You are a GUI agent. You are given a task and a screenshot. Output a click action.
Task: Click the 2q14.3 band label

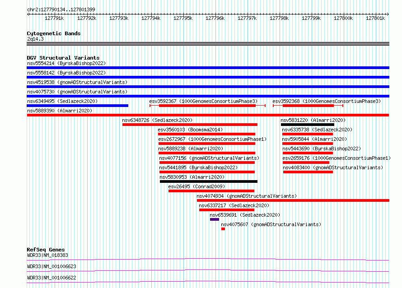click(35, 39)
